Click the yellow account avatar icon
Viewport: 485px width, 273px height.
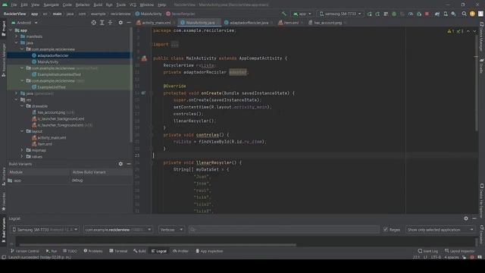click(472, 14)
